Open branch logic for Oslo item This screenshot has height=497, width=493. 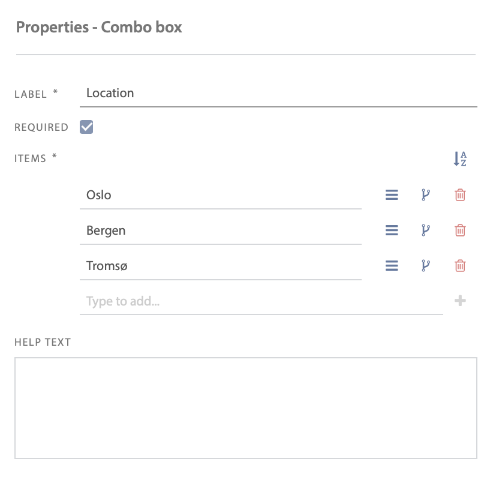tap(426, 195)
